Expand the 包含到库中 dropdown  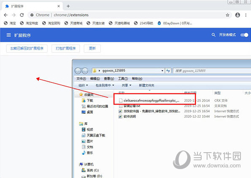pos(105,85)
